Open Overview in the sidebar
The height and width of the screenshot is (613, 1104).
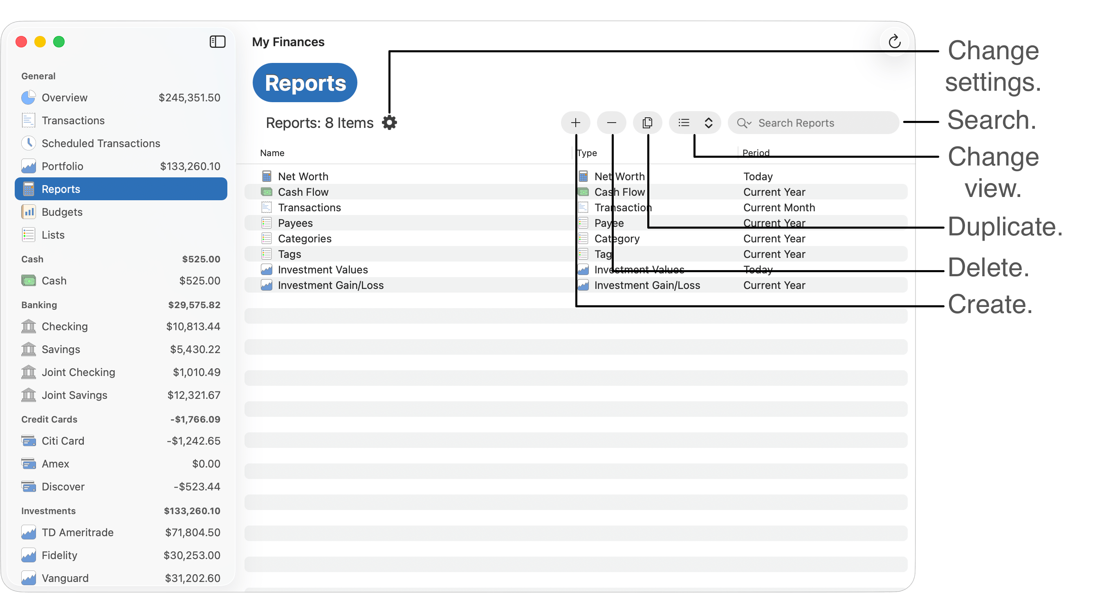pos(65,98)
